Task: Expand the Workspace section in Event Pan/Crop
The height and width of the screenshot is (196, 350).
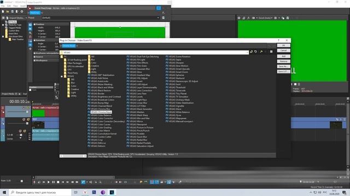Action: pos(34,60)
